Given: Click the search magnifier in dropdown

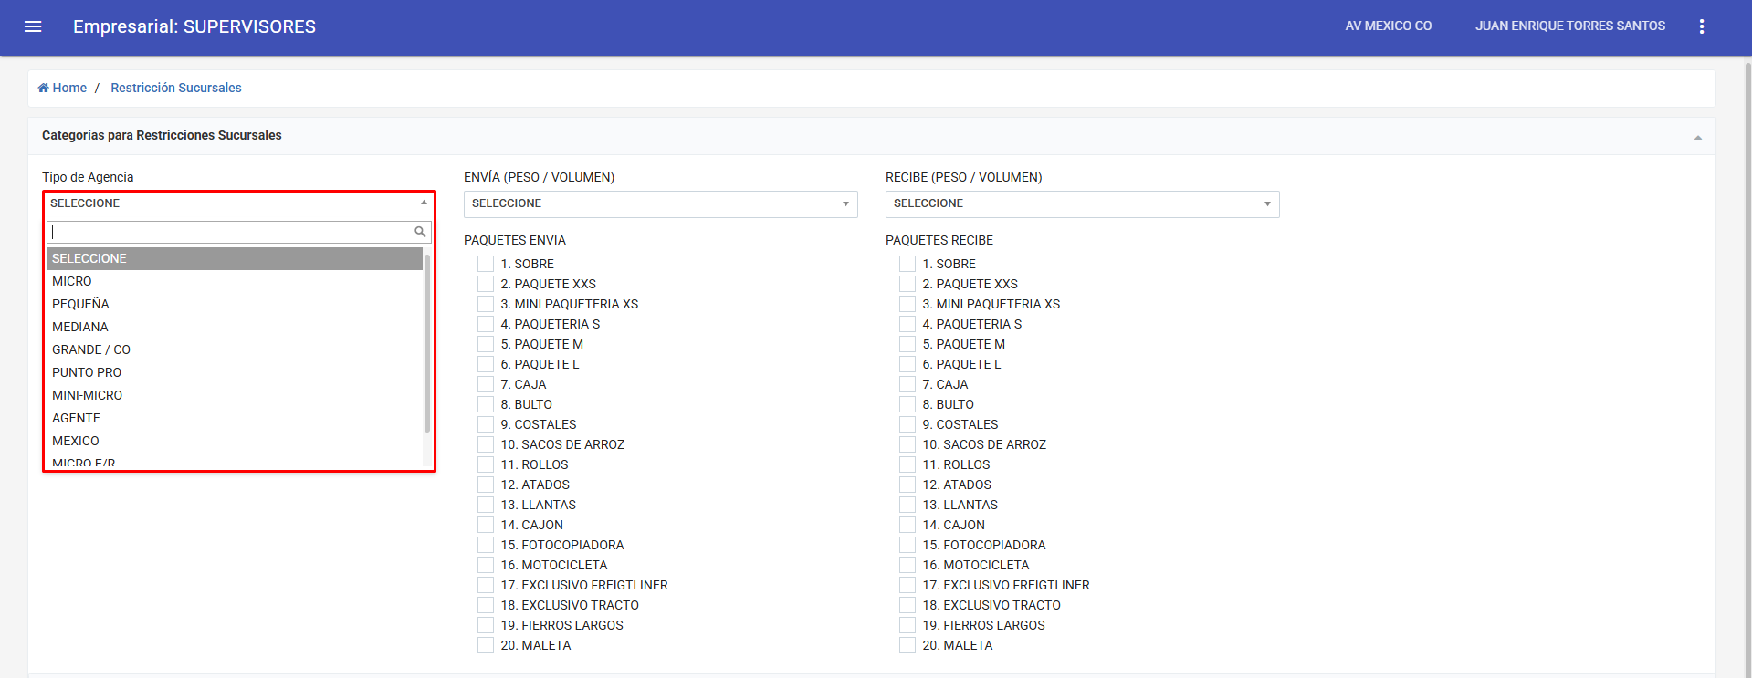Looking at the screenshot, I should click(x=420, y=232).
